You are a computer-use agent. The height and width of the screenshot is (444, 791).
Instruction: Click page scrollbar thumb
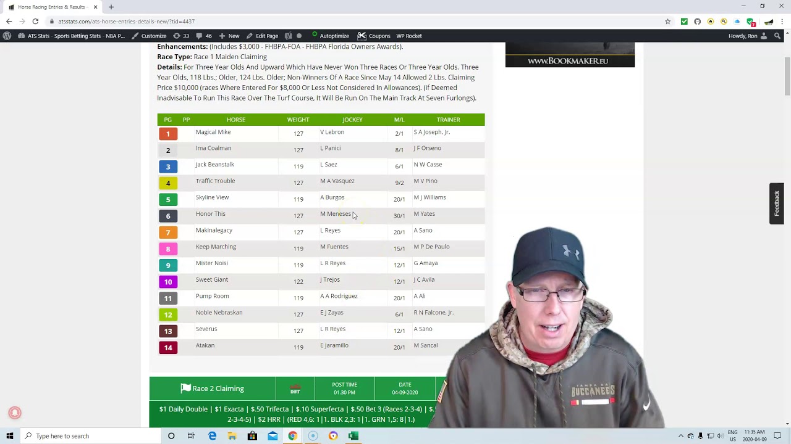point(787,76)
